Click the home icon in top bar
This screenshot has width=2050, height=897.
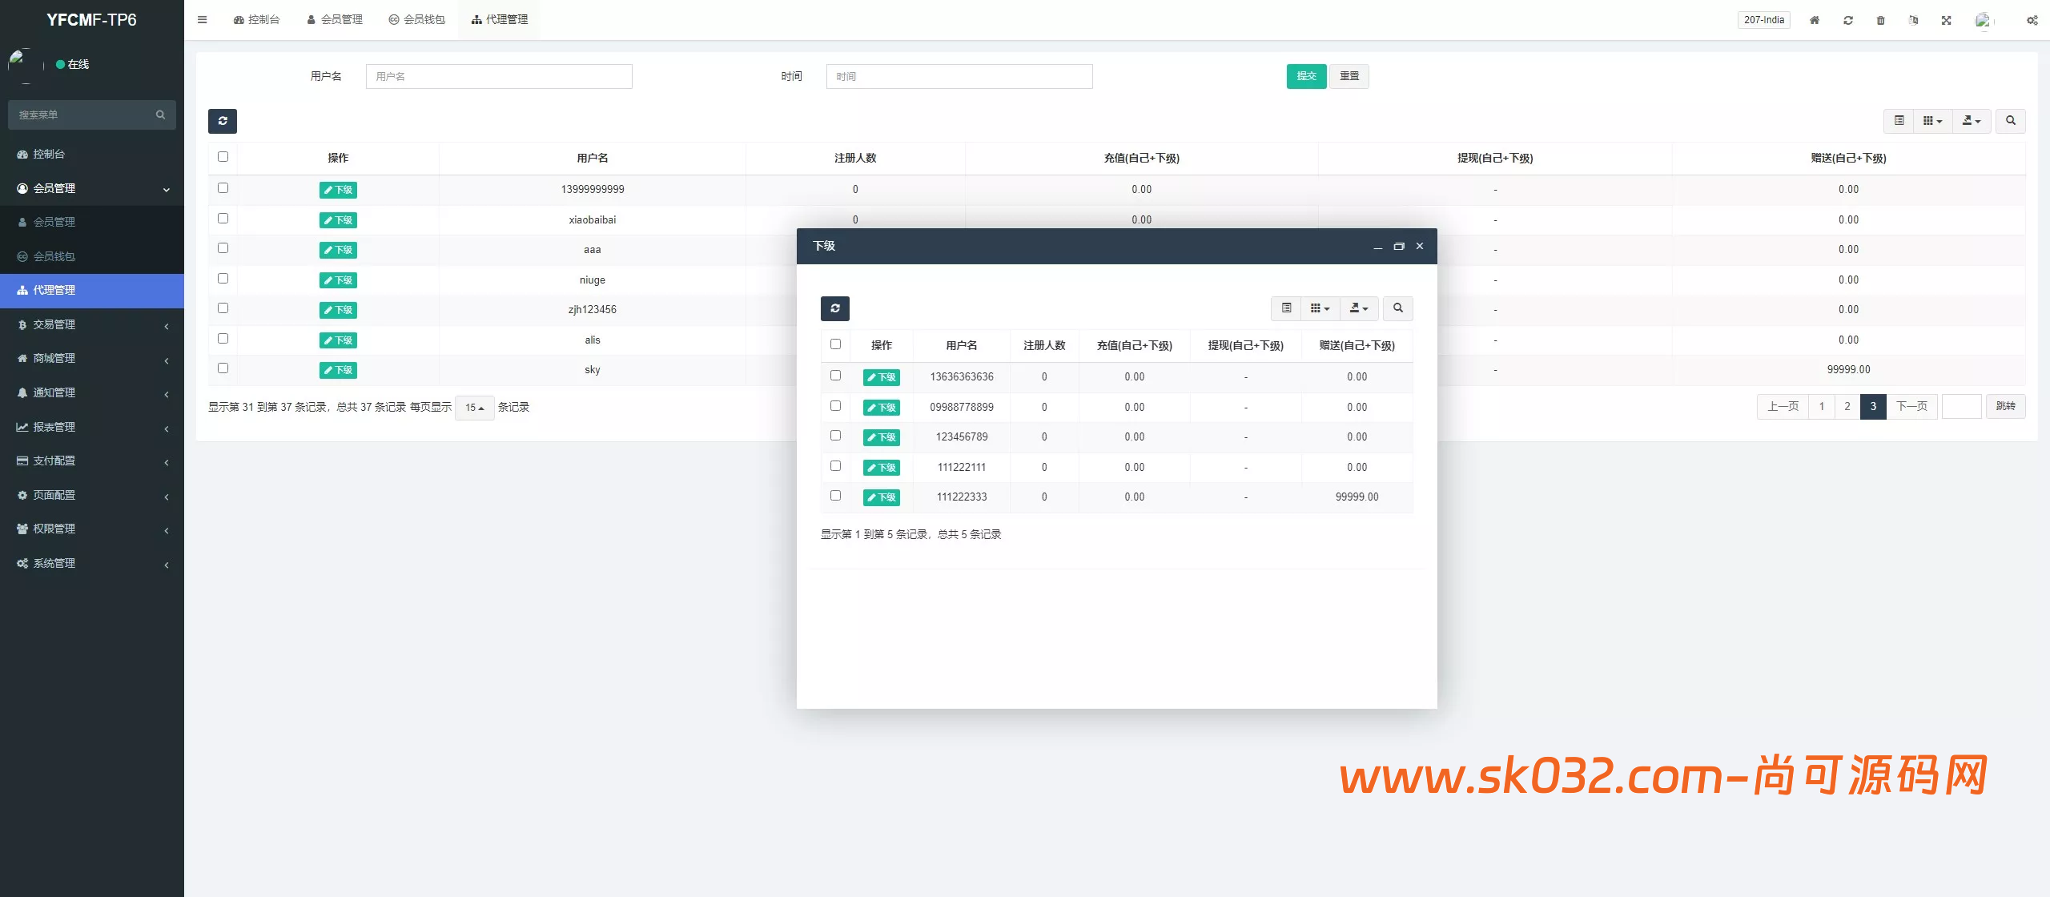1815,20
